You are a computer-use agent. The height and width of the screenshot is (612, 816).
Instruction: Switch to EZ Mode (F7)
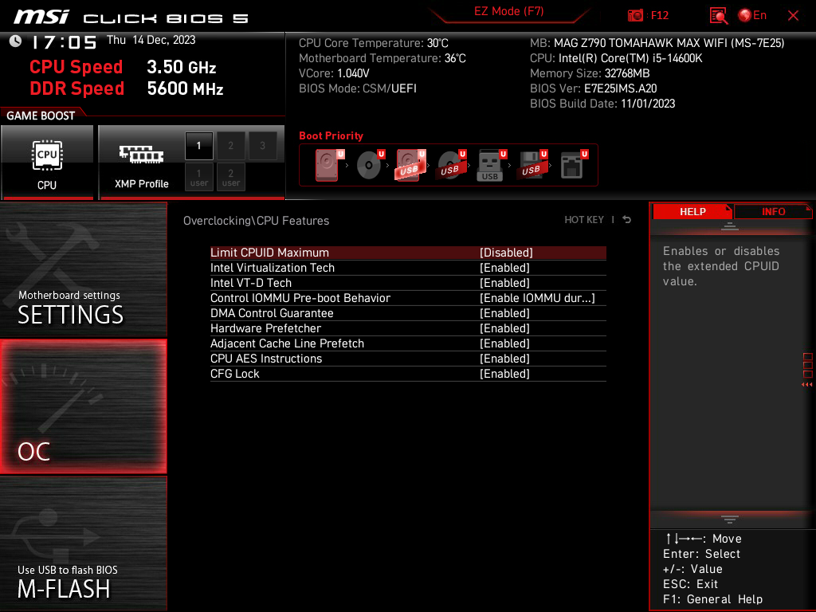coord(508,11)
